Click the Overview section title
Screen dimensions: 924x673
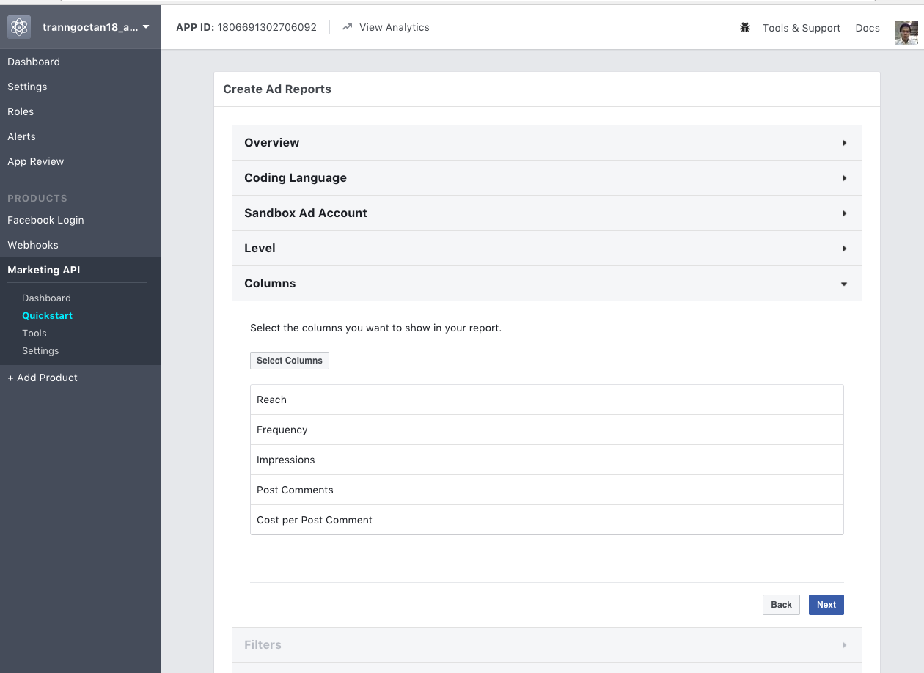pos(272,143)
